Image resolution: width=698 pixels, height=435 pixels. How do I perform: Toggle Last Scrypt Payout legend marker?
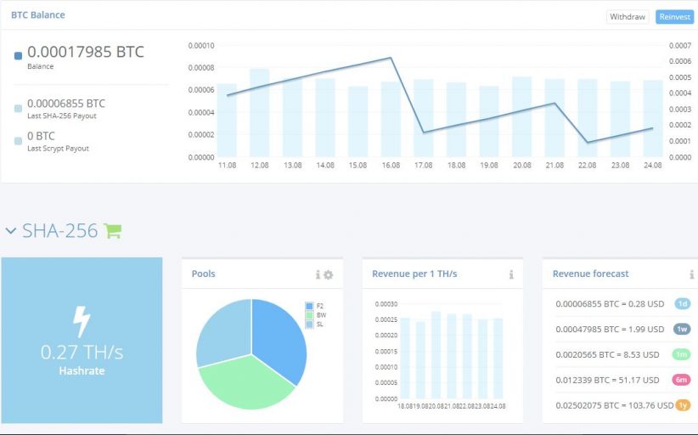[x=19, y=141]
